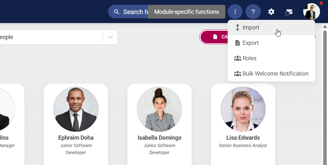Click into the Search field
This screenshot has height=165, width=328.
tap(128, 12)
